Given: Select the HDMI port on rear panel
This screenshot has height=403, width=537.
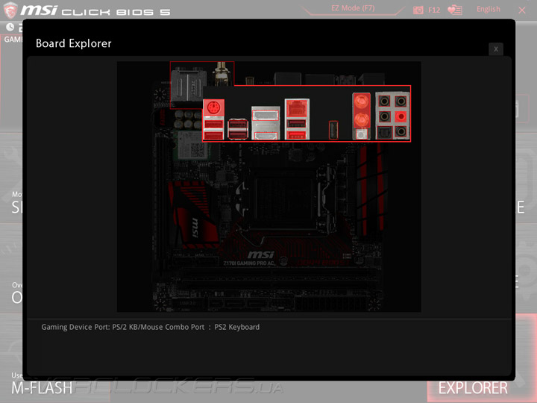Looking at the screenshot, I should click(x=266, y=136).
